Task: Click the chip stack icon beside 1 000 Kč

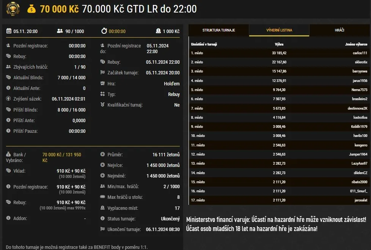Action: [158, 31]
